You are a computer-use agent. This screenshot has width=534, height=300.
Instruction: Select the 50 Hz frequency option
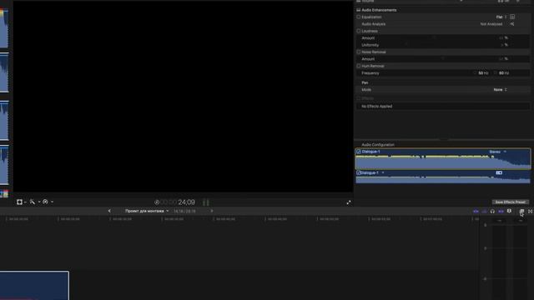481,73
